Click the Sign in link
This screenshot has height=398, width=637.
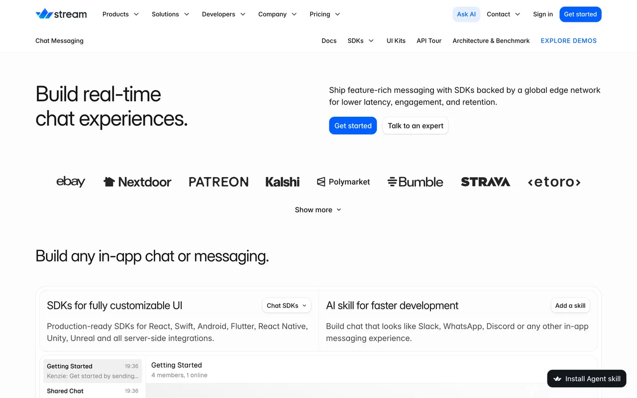[543, 14]
